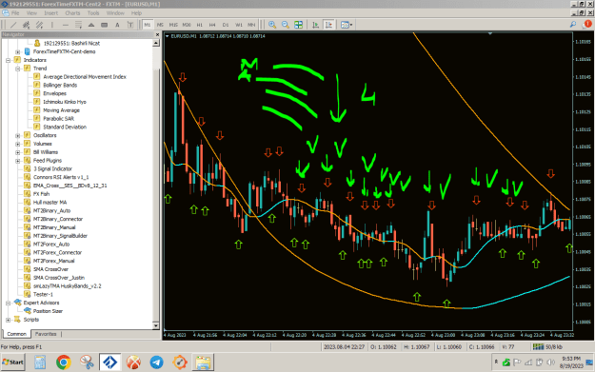
Task: Open the File menu
Action: click(x=15, y=13)
